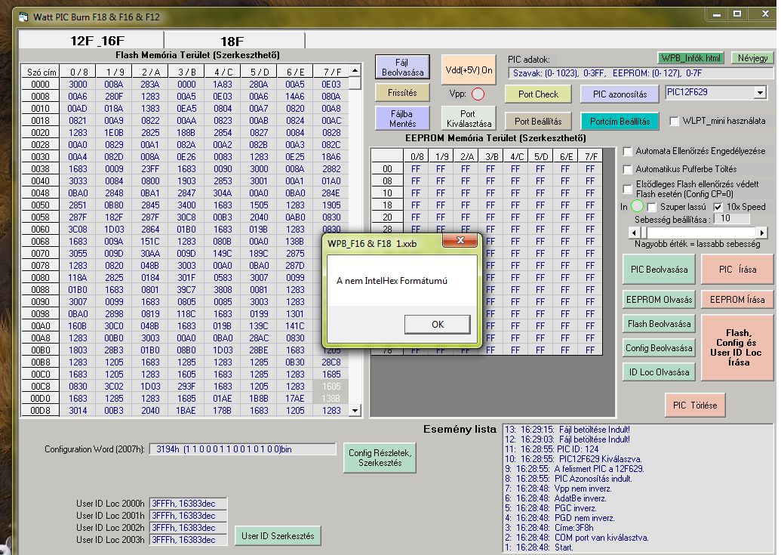Image resolution: width=781 pixels, height=555 pixels.
Task: Click the PIC adatok info field
Action: pyautogui.click(x=640, y=73)
